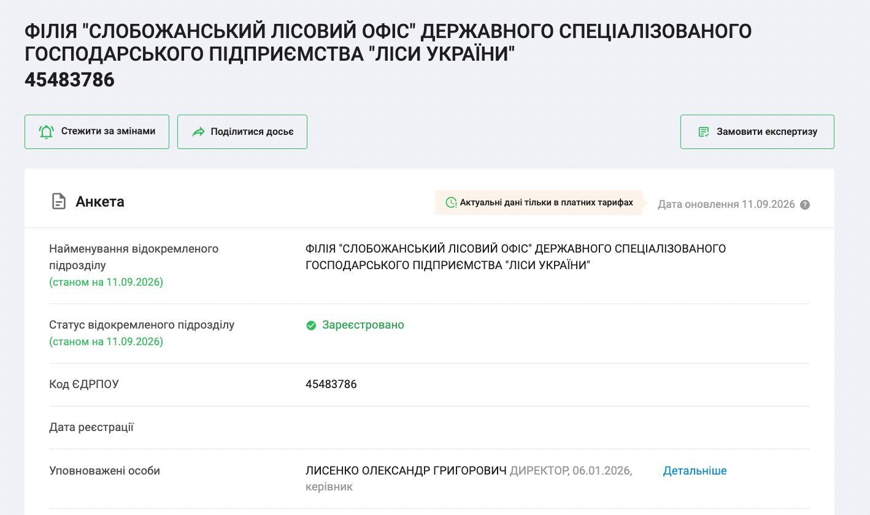Screen dimensions: 870x515
Task: Select the Дата реєстрації label
Action: [x=91, y=427]
